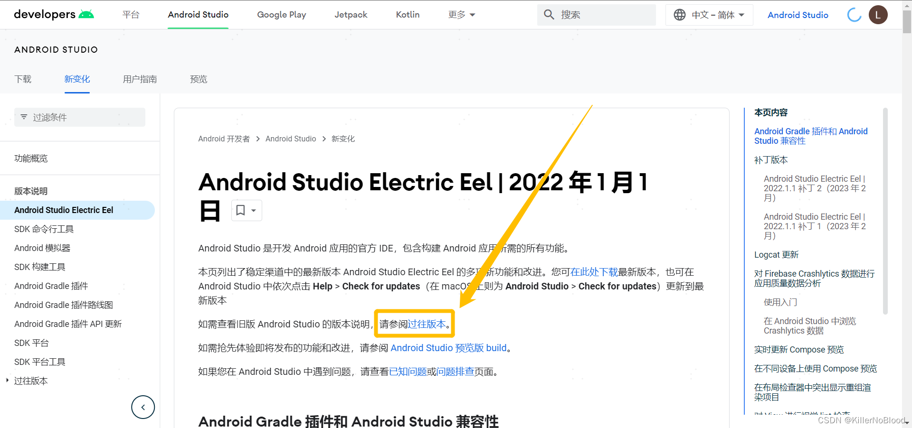The height and width of the screenshot is (428, 912).
Task: Click 新变化 breadcrumb link
Action: (343, 139)
